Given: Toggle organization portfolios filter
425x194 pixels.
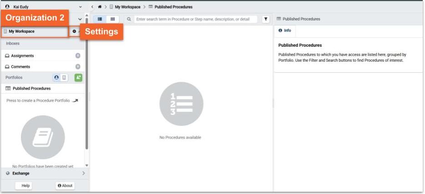Looking at the screenshot, I should 64,78.
